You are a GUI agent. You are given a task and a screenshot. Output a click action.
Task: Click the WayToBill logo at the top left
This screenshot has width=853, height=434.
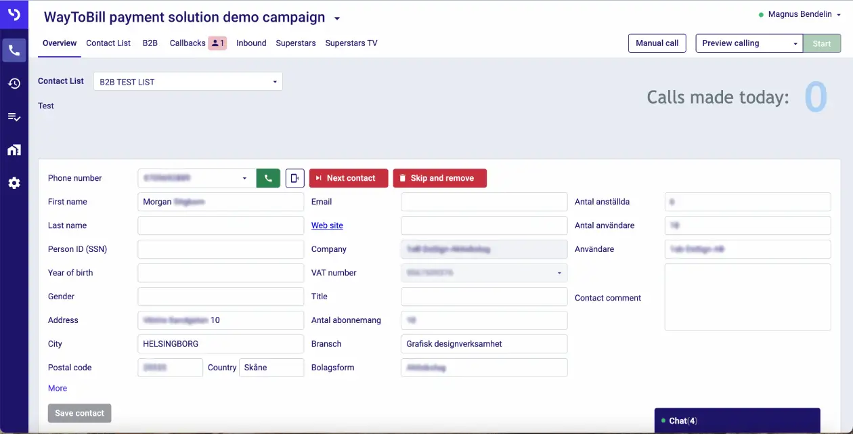click(x=14, y=14)
